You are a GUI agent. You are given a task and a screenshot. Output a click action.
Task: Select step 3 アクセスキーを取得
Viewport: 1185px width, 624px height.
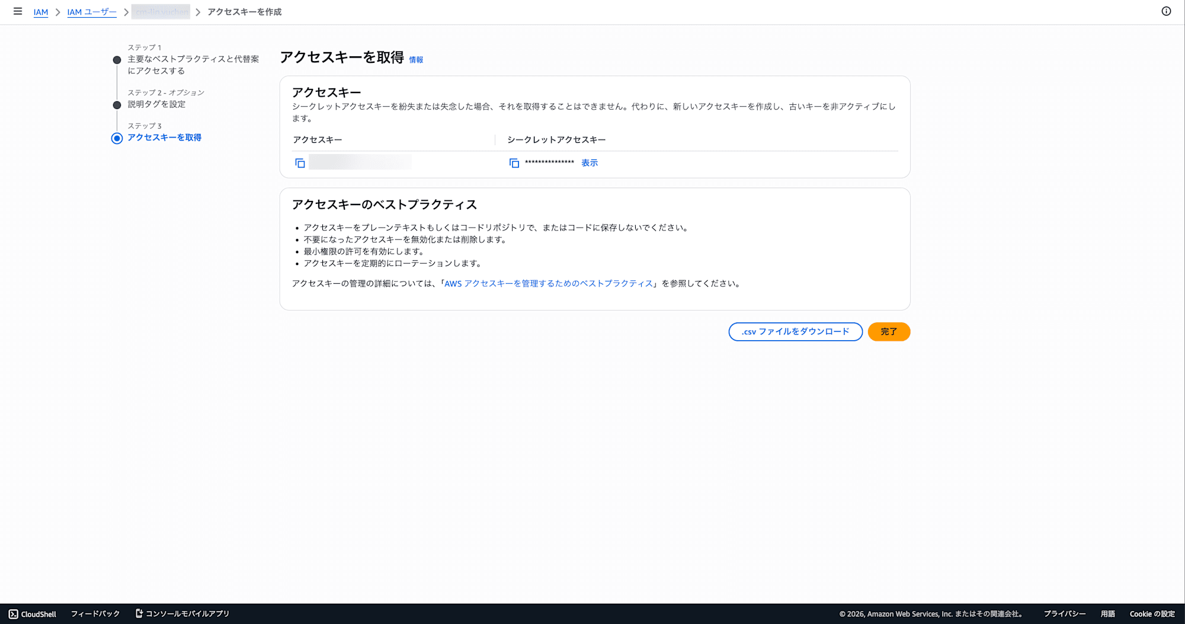coord(164,137)
